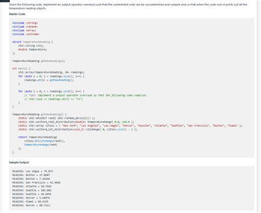The image size is (261, 213).
Task: Click the problem description paragraph at the top
Action: [128, 6]
